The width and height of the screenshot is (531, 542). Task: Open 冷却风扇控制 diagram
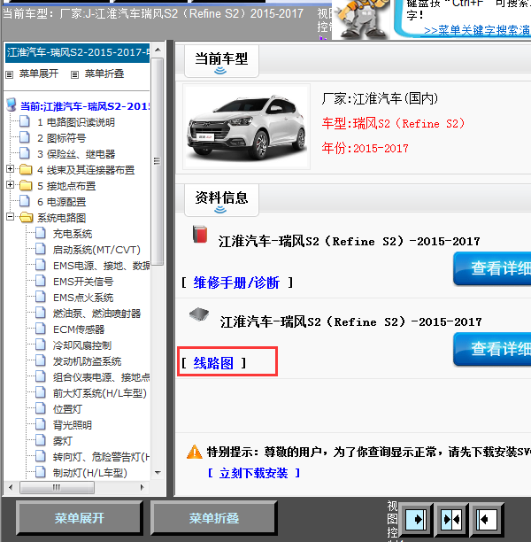[x=82, y=345]
